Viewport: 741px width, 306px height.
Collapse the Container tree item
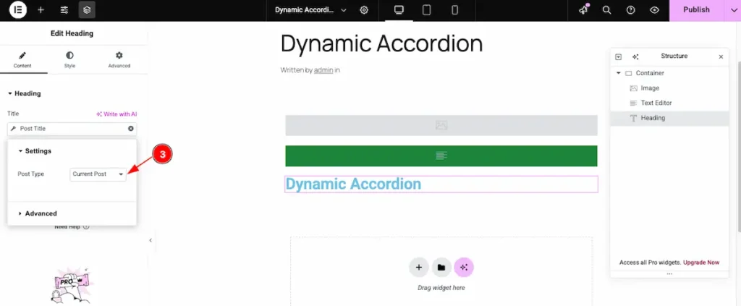point(618,73)
